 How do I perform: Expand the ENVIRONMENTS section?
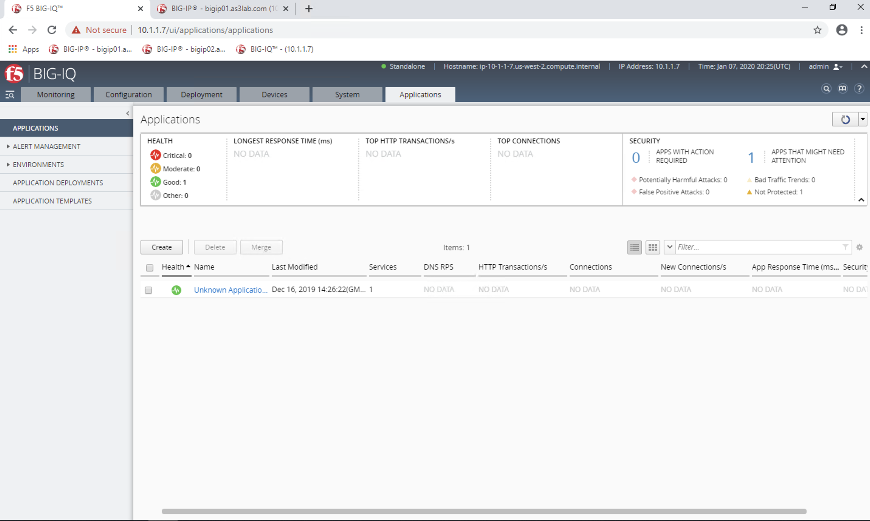pos(8,165)
